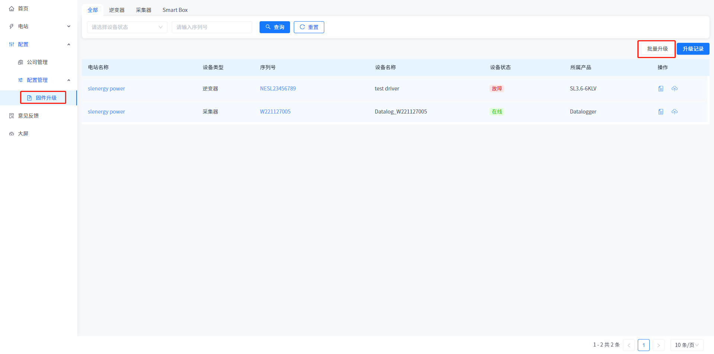Click the 请输入序列号 input field
This screenshot has height=354, width=714.
[x=212, y=27]
